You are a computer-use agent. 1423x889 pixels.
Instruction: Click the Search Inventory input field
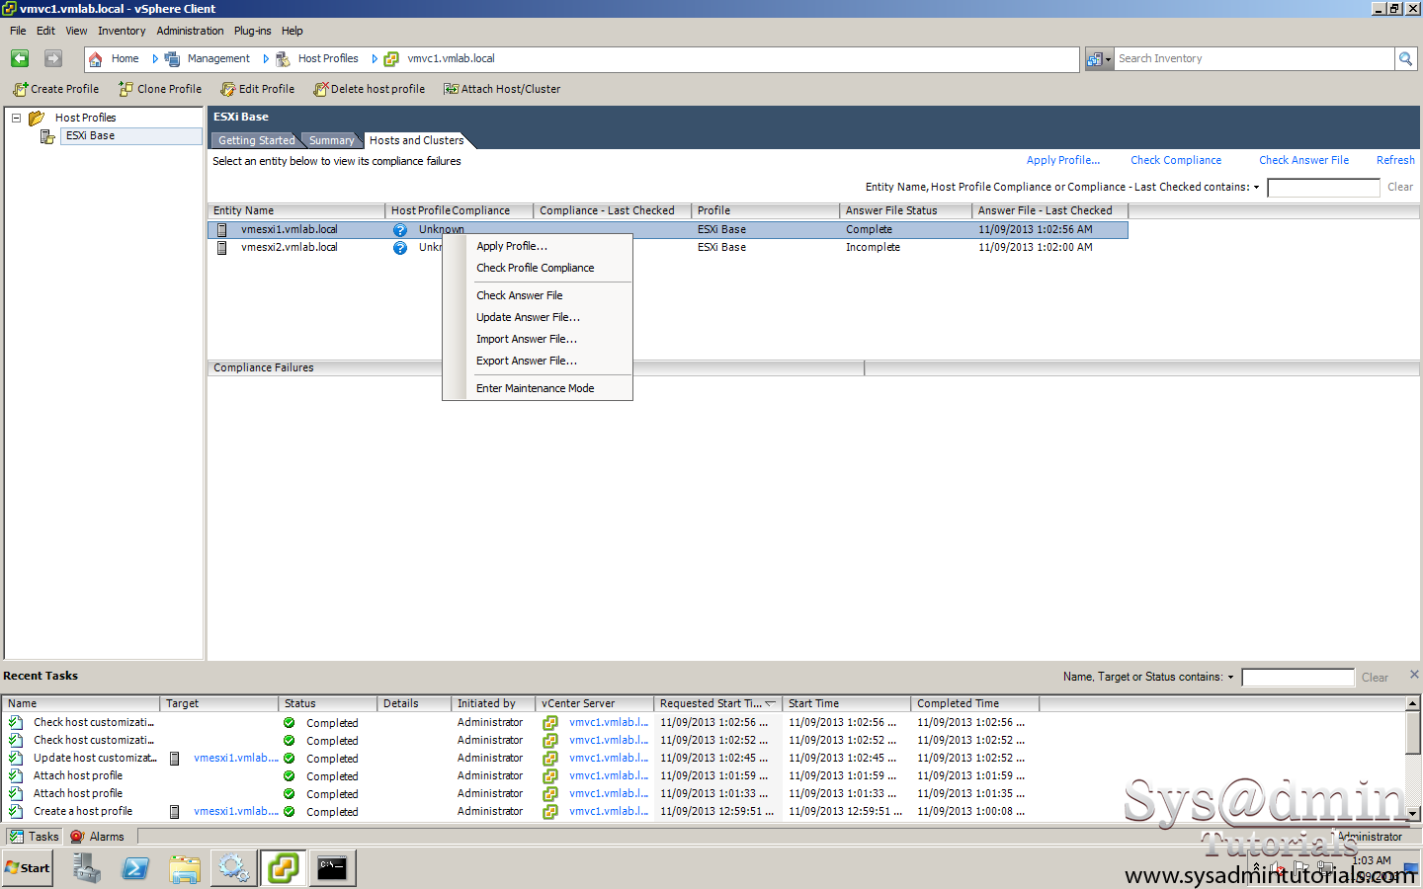[x=1254, y=59]
